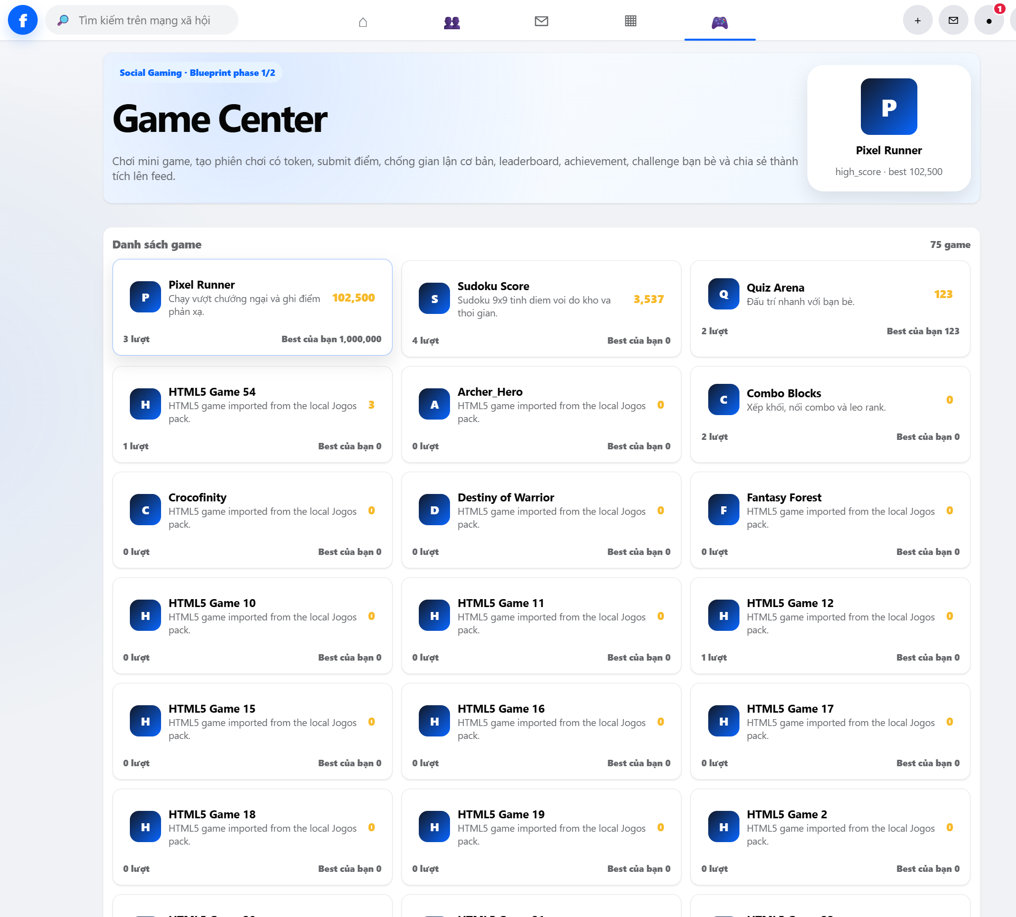Focus the social network search field
This screenshot has height=917, width=1016.
coord(141,20)
